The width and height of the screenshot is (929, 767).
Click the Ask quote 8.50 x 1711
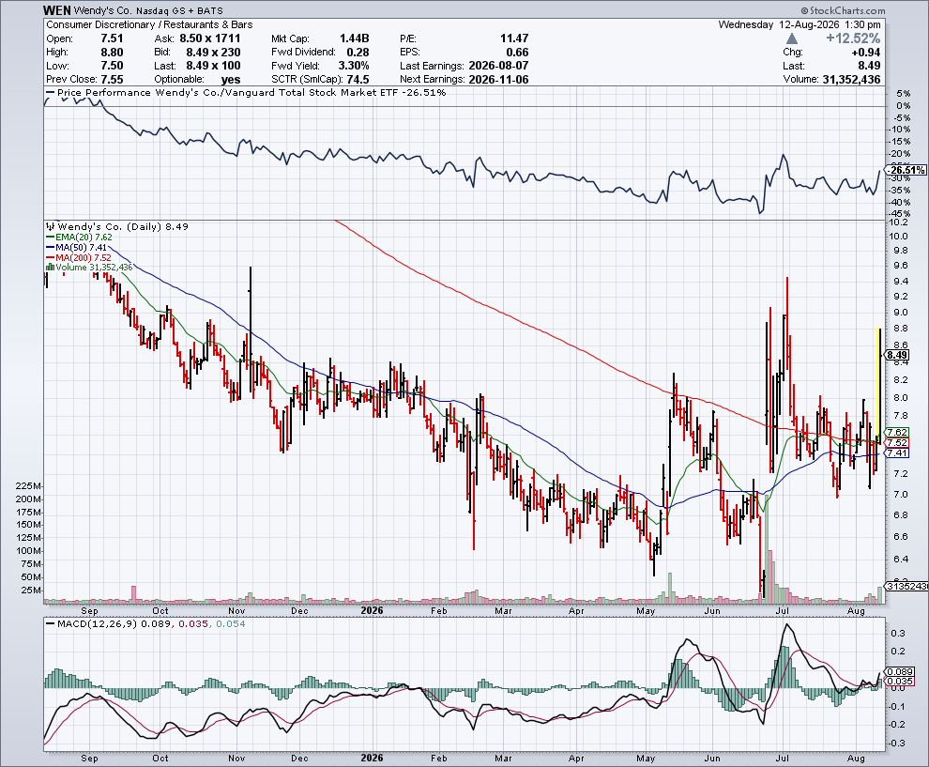click(210, 38)
